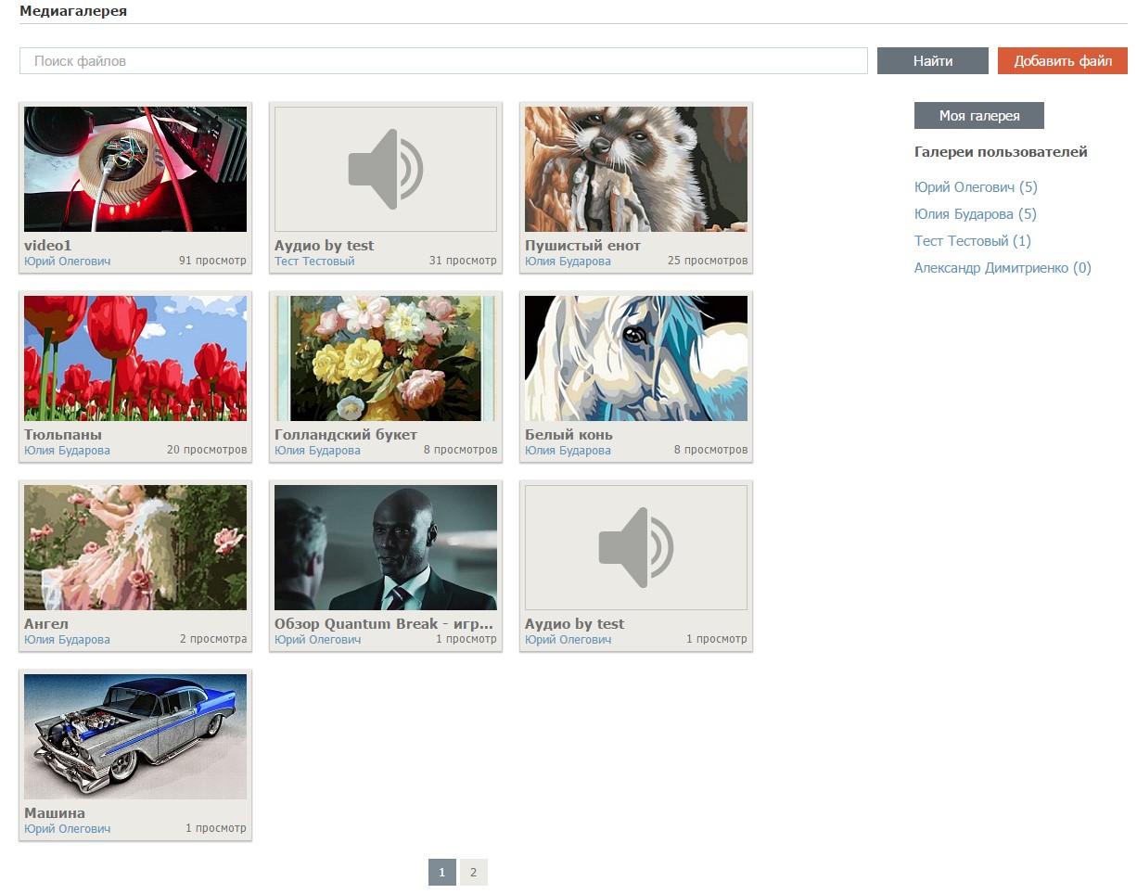
Task: Open the Машина car image thumbnail
Action: (135, 736)
